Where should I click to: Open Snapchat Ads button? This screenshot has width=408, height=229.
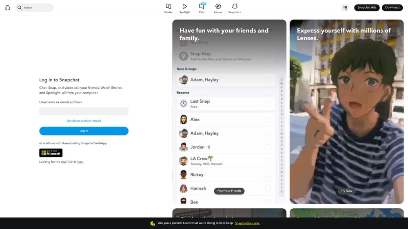click(x=367, y=8)
